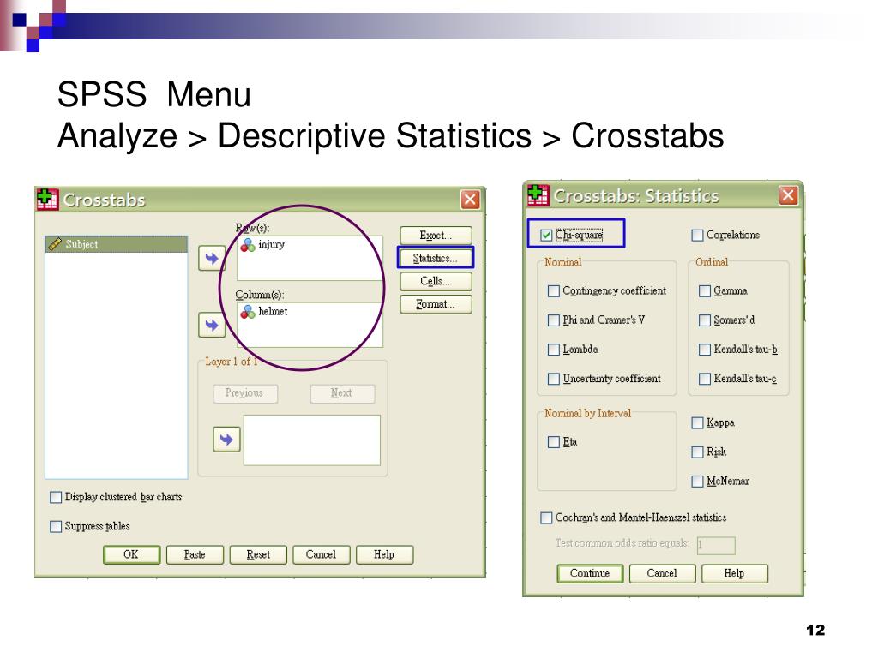The image size is (878, 658).
Task: Open the Cells... settings
Action: 436,281
